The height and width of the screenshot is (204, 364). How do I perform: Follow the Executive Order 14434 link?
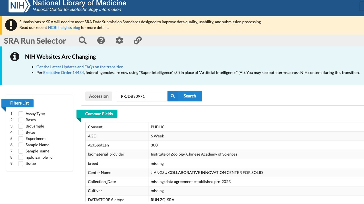point(64,73)
